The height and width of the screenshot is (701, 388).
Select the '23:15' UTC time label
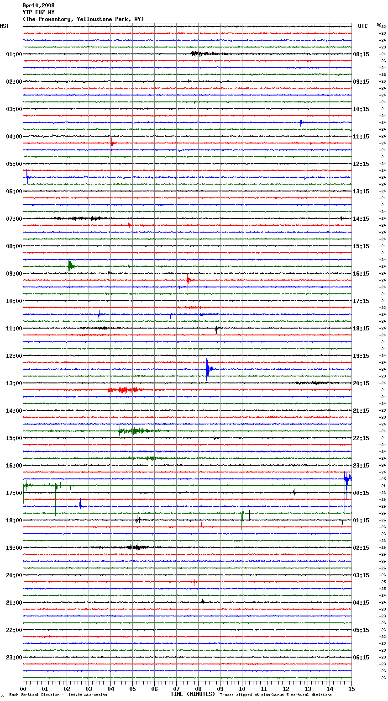click(x=361, y=466)
